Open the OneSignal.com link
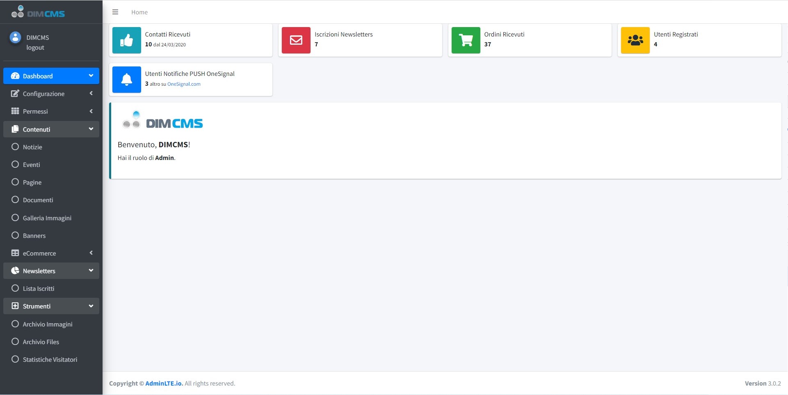The image size is (788, 395). (x=184, y=84)
